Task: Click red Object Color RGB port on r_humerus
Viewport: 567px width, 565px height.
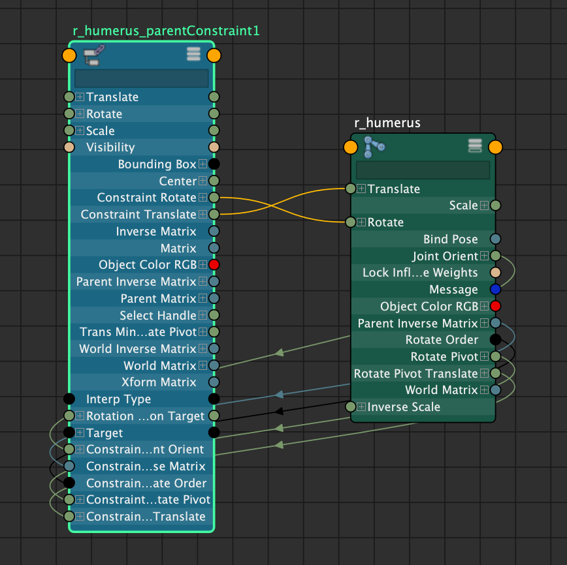Action: pyautogui.click(x=495, y=306)
